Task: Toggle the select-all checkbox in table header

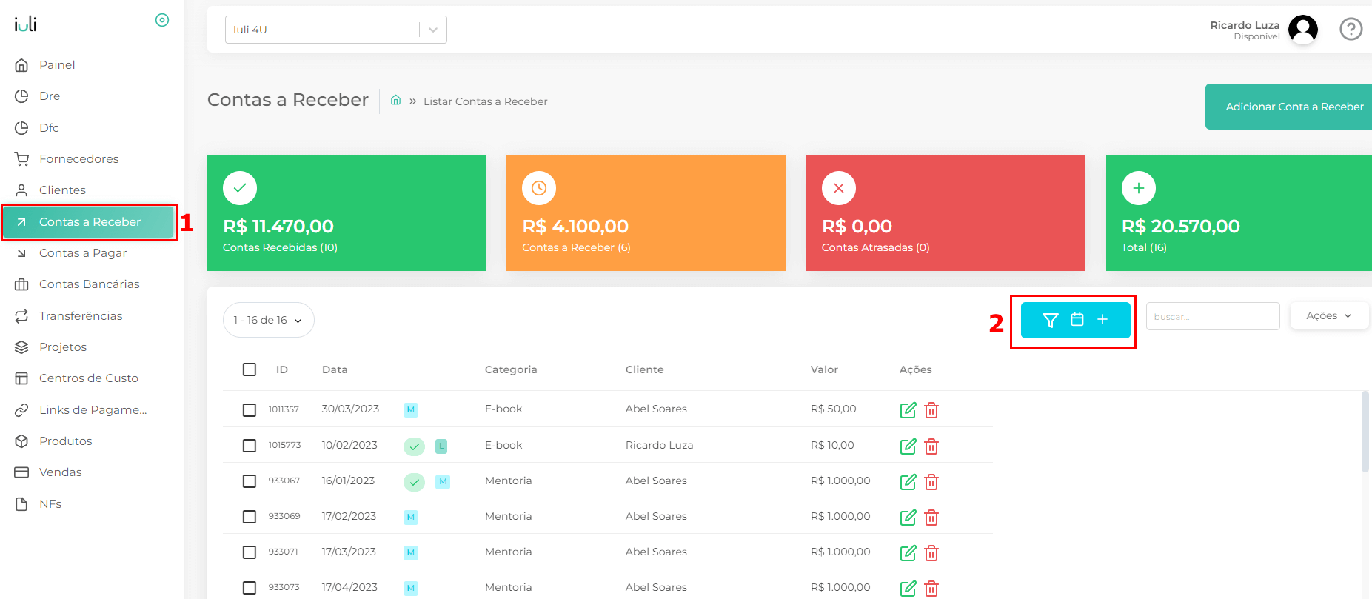Action: [250, 369]
